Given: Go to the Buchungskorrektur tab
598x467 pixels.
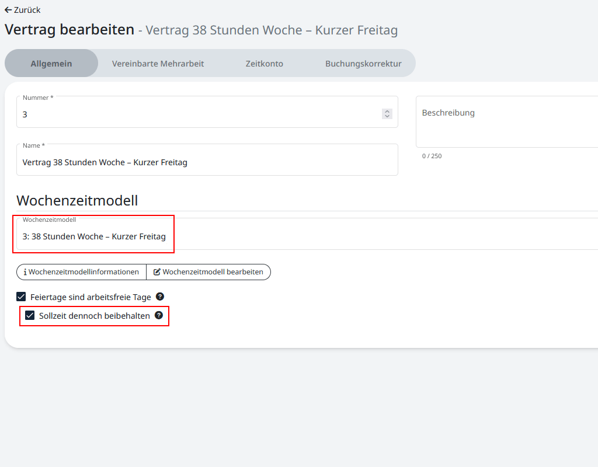Looking at the screenshot, I should (x=363, y=64).
